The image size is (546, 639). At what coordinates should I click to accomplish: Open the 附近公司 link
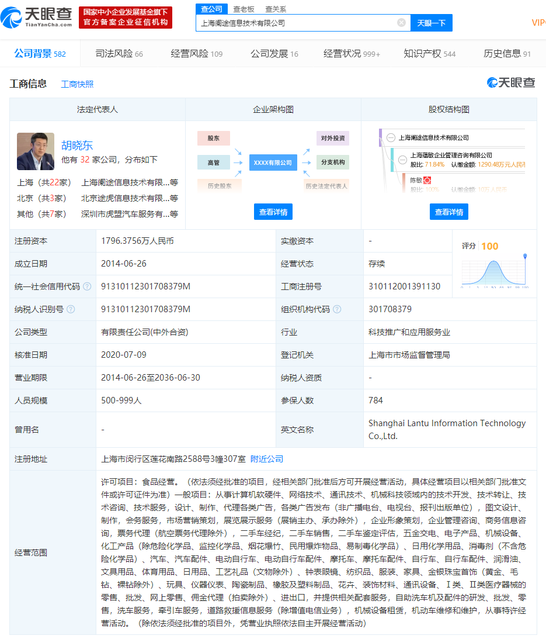[x=267, y=459]
